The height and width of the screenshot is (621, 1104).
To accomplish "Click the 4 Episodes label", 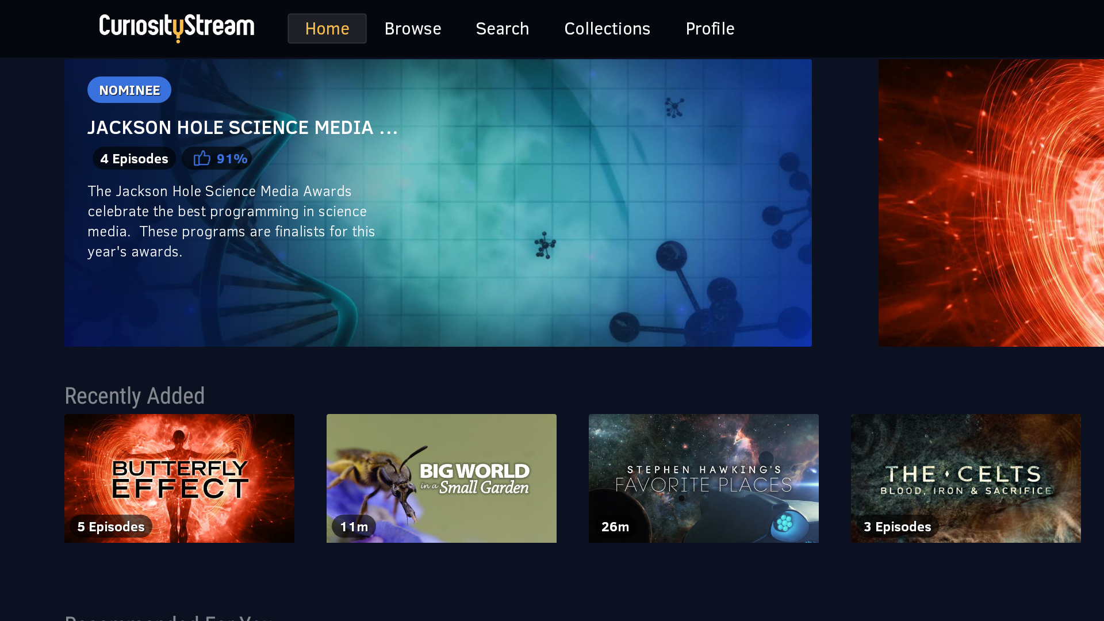I will coord(134,158).
